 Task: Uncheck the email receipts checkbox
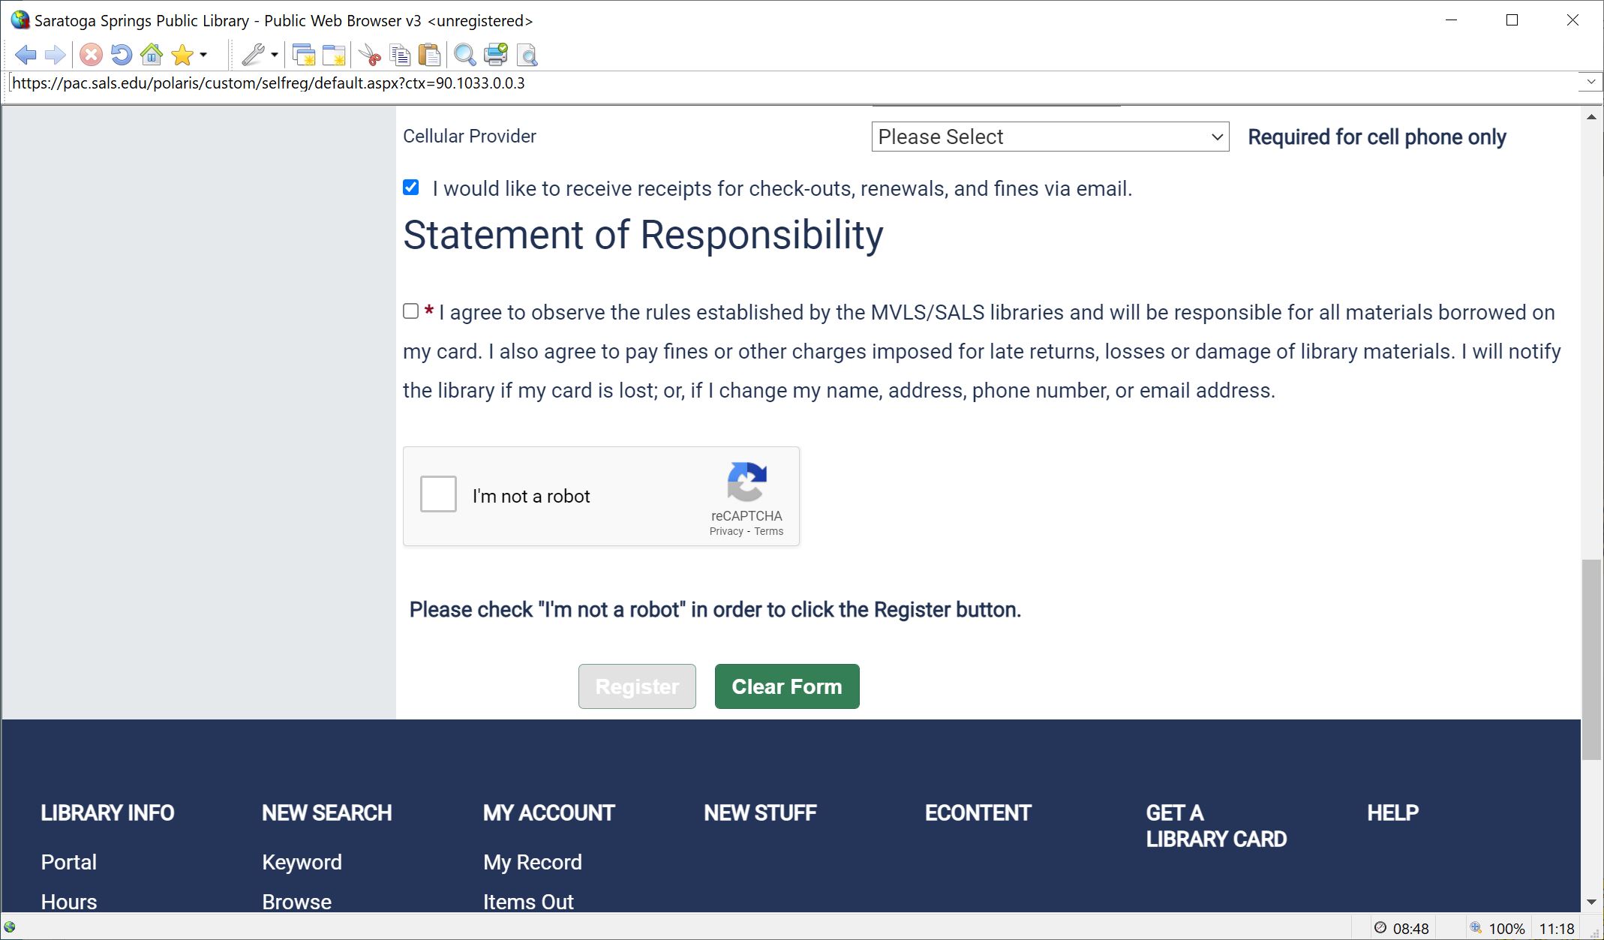pos(410,188)
